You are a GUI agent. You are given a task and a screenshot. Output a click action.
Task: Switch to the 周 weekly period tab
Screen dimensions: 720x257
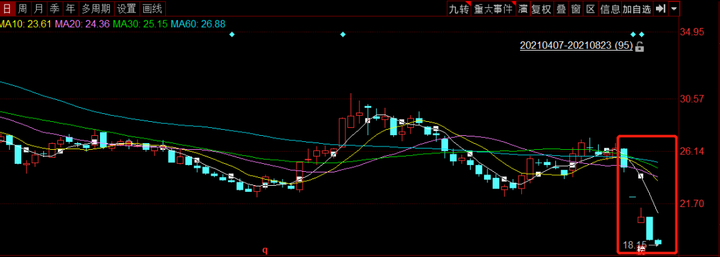(23, 8)
